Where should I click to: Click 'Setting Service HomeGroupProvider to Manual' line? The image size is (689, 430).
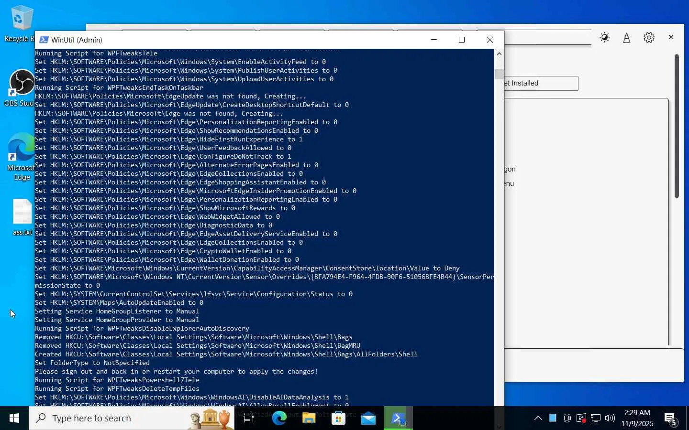117,320
